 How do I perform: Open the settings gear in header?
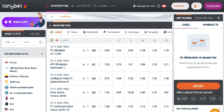159,6
